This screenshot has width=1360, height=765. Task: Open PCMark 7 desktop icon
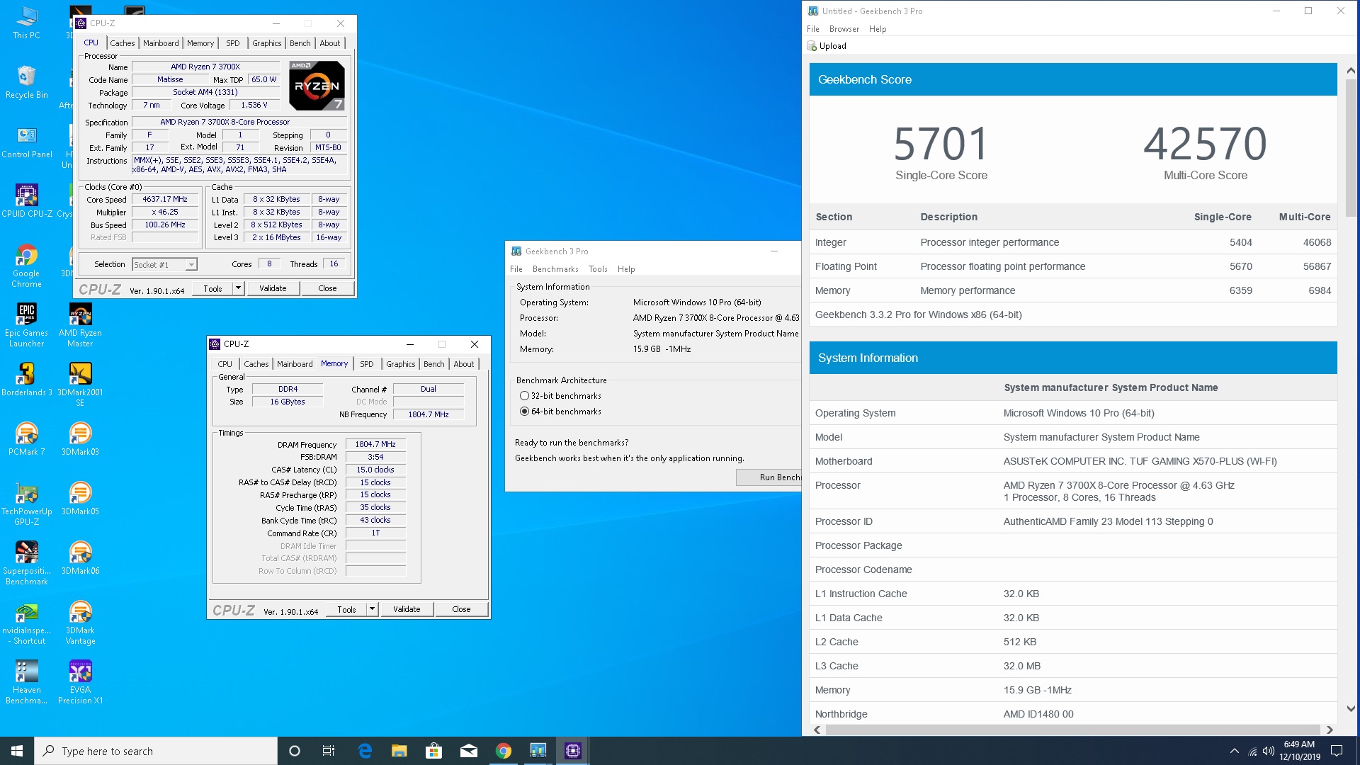[26, 438]
